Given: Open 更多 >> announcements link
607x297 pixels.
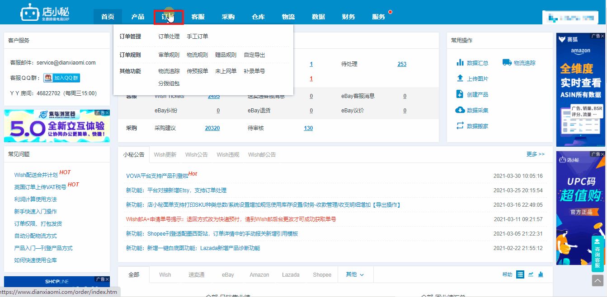Looking at the screenshot, I should point(535,154).
